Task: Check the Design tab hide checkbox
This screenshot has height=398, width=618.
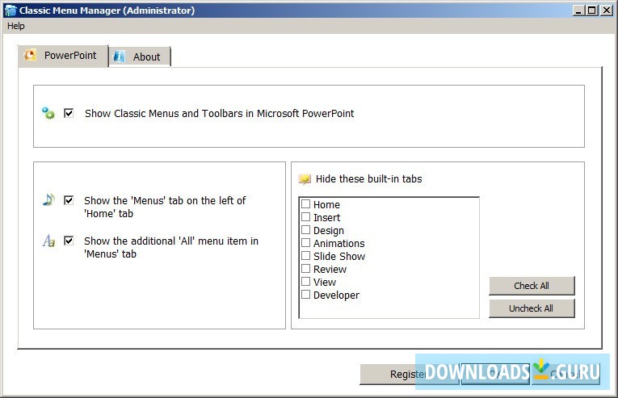Action: [x=305, y=230]
